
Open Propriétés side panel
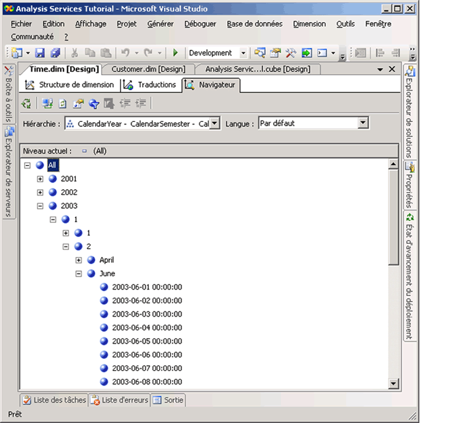coord(410,185)
